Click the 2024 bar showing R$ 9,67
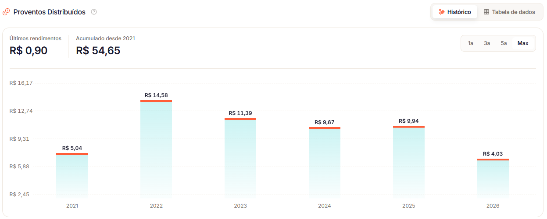This screenshot has width=547, height=219. pyautogui.click(x=325, y=163)
